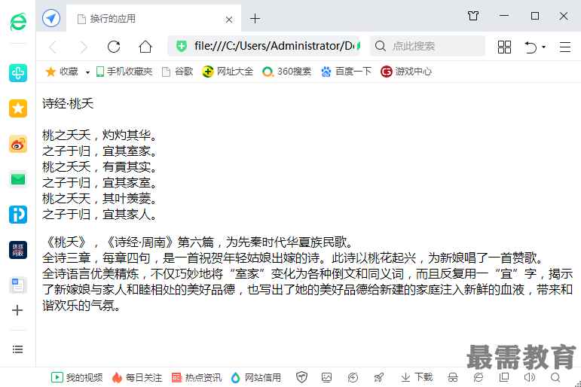Open 每日关注 in status bar

(136, 377)
